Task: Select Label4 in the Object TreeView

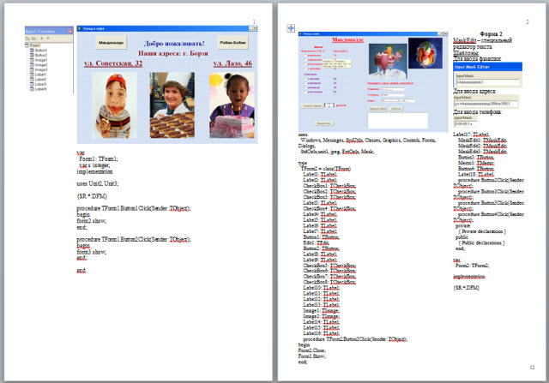Action: pos(42,90)
